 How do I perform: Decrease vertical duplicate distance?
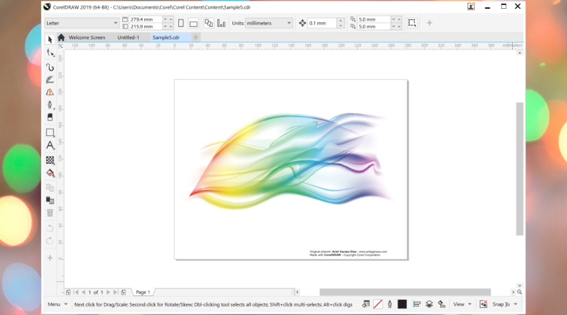point(393,26)
